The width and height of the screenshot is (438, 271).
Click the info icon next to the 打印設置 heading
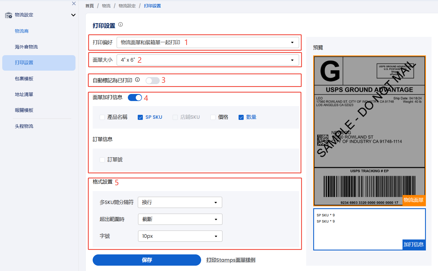121,24
